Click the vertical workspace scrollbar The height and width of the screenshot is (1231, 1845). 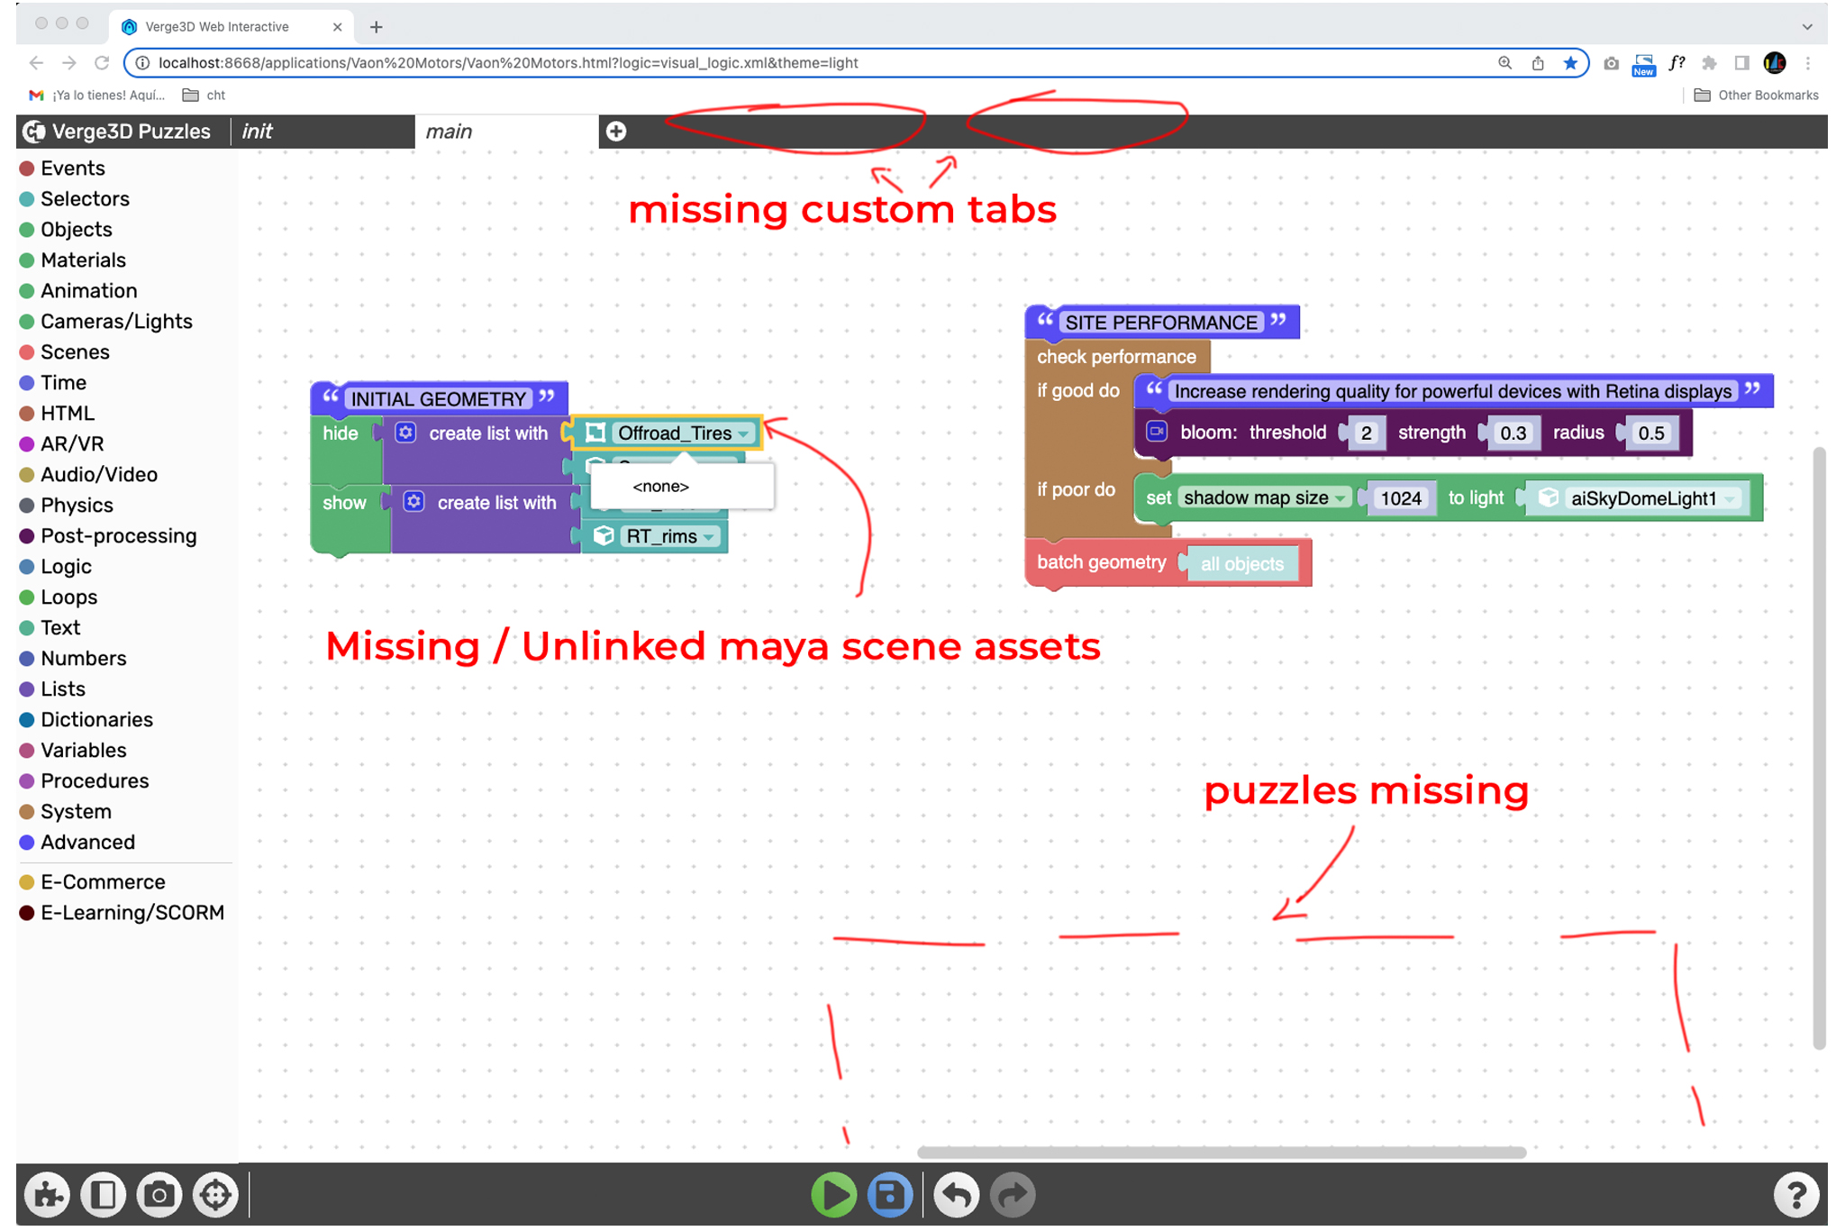click(x=1819, y=748)
